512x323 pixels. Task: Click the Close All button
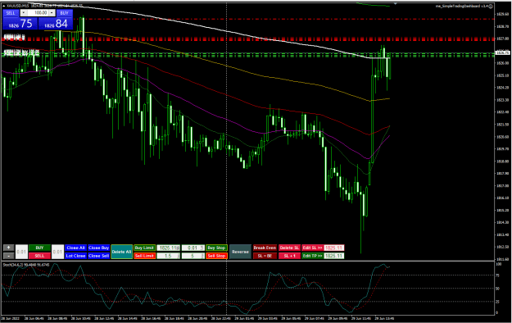pos(75,248)
